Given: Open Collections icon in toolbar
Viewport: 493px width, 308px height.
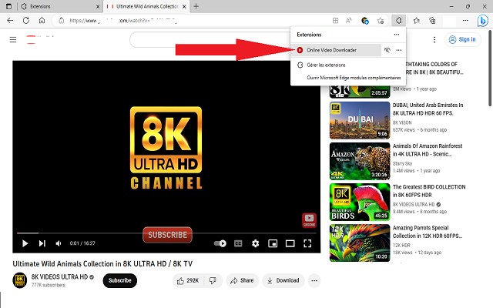Looking at the screenshot, I should [x=432, y=21].
